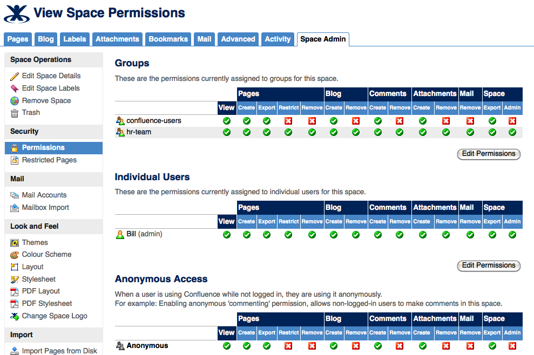Click the Remove Space globe icon

[15, 101]
